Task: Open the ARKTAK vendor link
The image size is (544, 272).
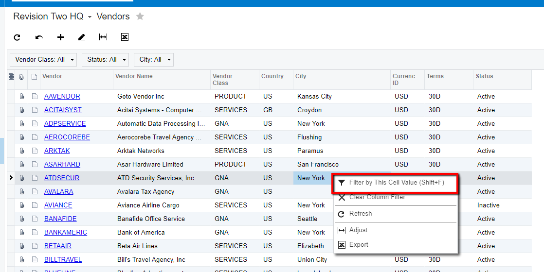Action: 57,151
